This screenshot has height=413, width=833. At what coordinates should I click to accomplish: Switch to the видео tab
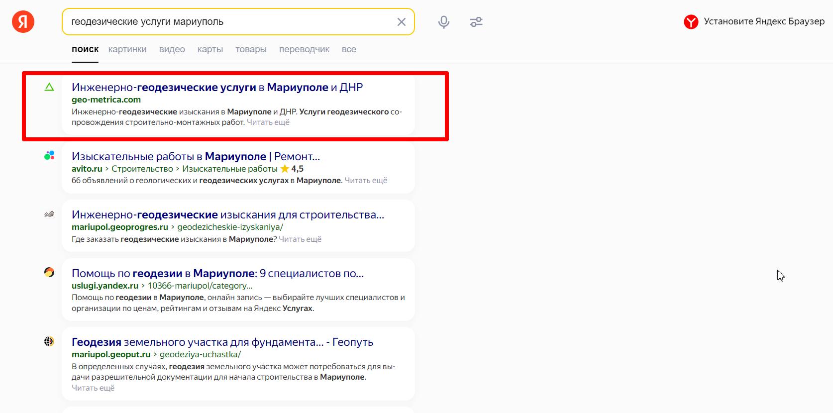(x=172, y=49)
